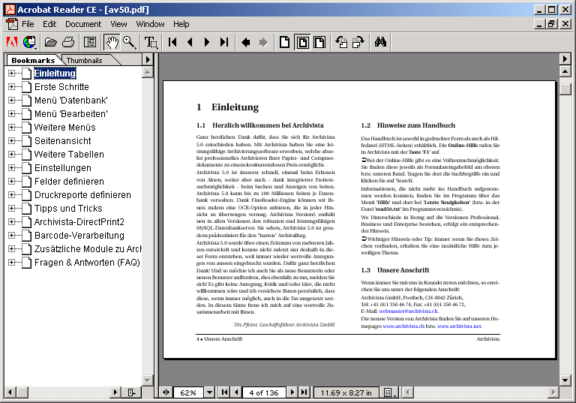Viewport: 576px width, 403px height.
Task: Expand the Tipps und Tricks bookmark
Action: [12, 208]
